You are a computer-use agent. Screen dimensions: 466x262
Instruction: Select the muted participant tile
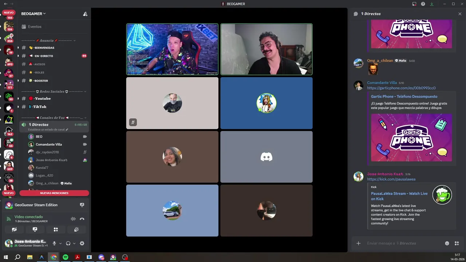click(x=172, y=103)
